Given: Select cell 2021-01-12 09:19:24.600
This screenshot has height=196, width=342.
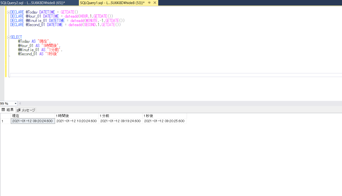Looking at the screenshot, I should (x=121, y=121).
